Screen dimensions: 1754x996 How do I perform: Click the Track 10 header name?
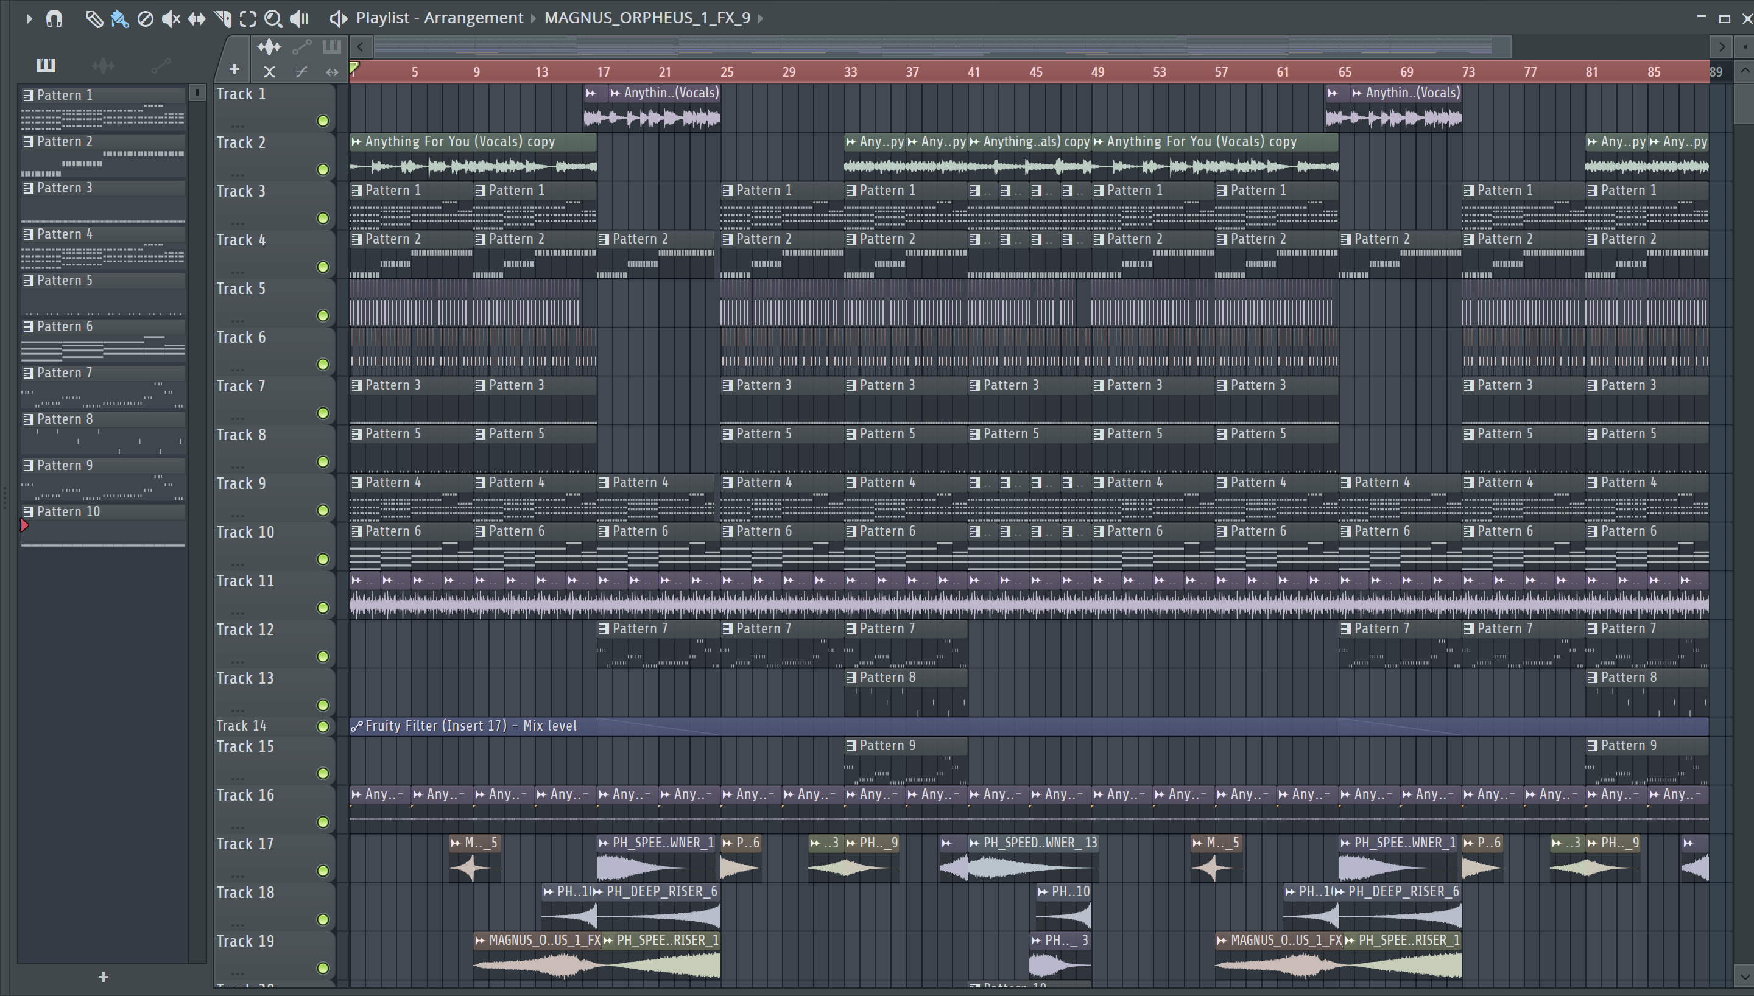point(245,532)
